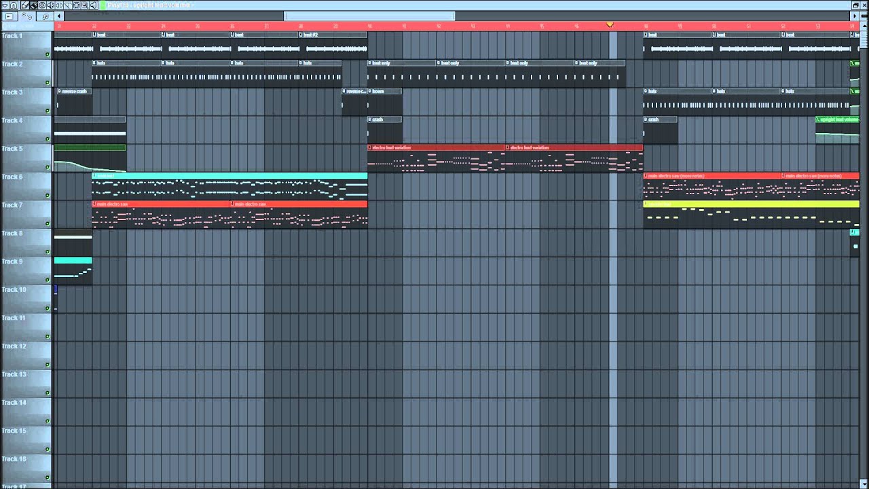Select the Playback speaker tool
Viewport: 869px width, 489px height.
93,5
